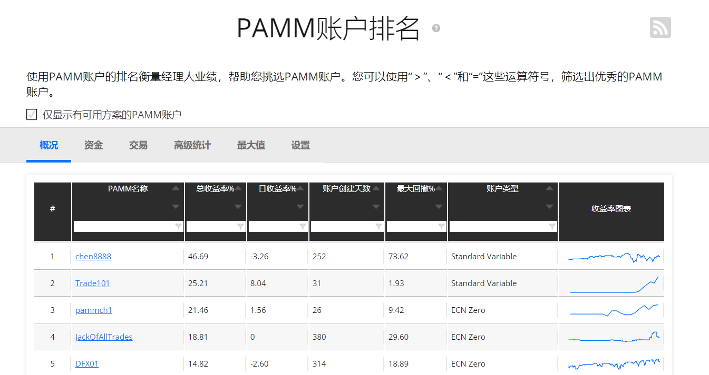709x375 pixels.
Task: Open the chen8888 account link
Action: pyautogui.click(x=93, y=257)
